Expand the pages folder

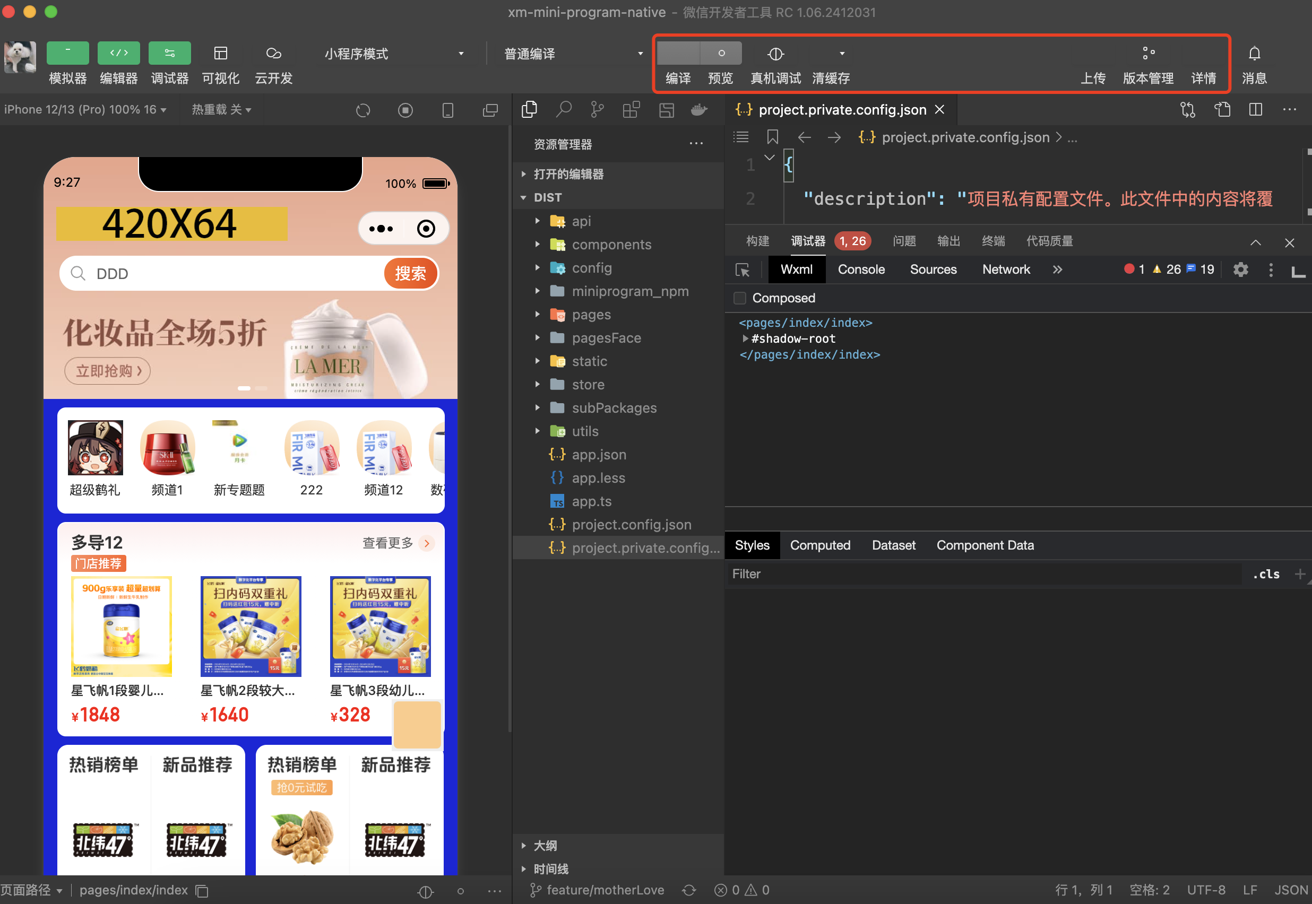pyautogui.click(x=591, y=315)
